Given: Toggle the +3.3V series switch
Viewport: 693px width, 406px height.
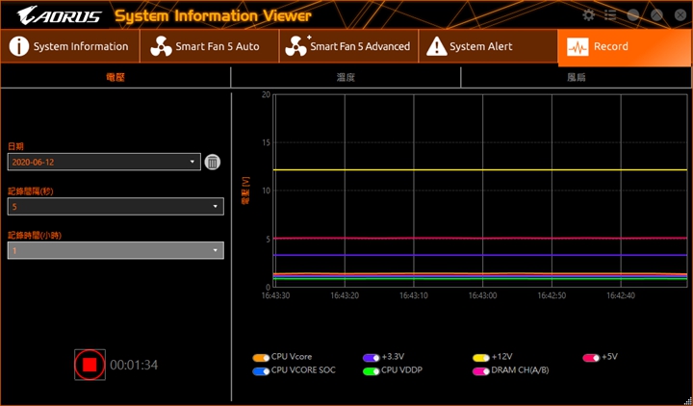Looking at the screenshot, I should [x=372, y=357].
